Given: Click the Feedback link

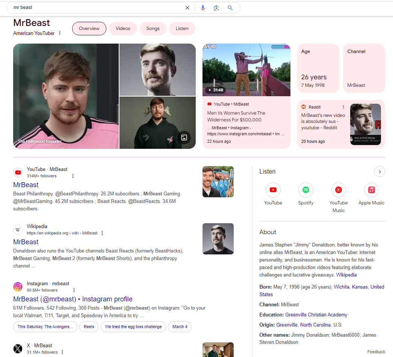Looking at the screenshot, I should [376, 352].
